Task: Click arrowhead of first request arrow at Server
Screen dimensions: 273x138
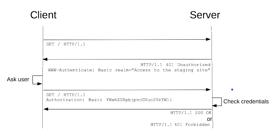Action: point(208,39)
